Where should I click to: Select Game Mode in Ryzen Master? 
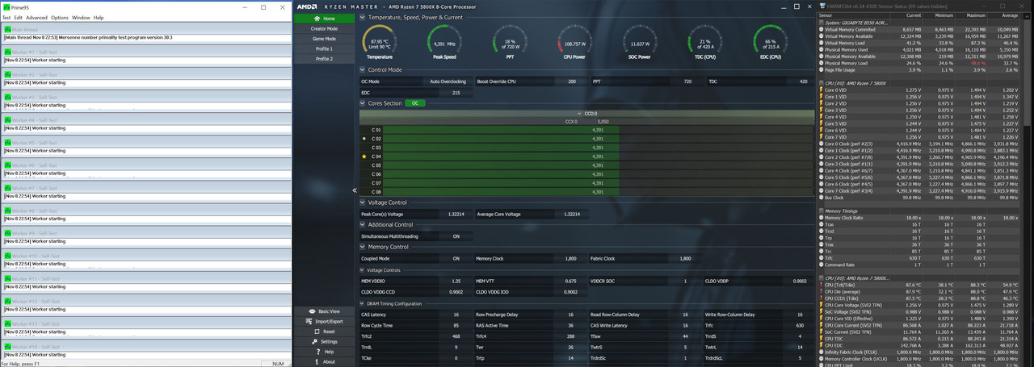324,39
